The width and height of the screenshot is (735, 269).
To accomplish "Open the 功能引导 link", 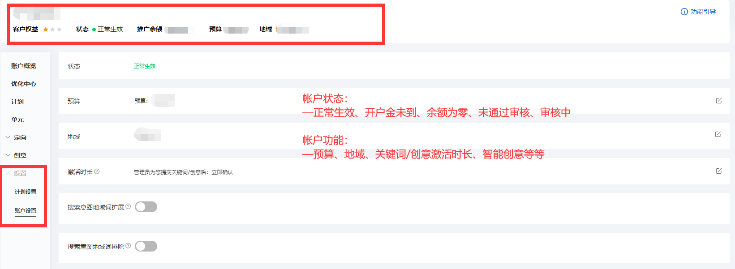I will pyautogui.click(x=703, y=12).
